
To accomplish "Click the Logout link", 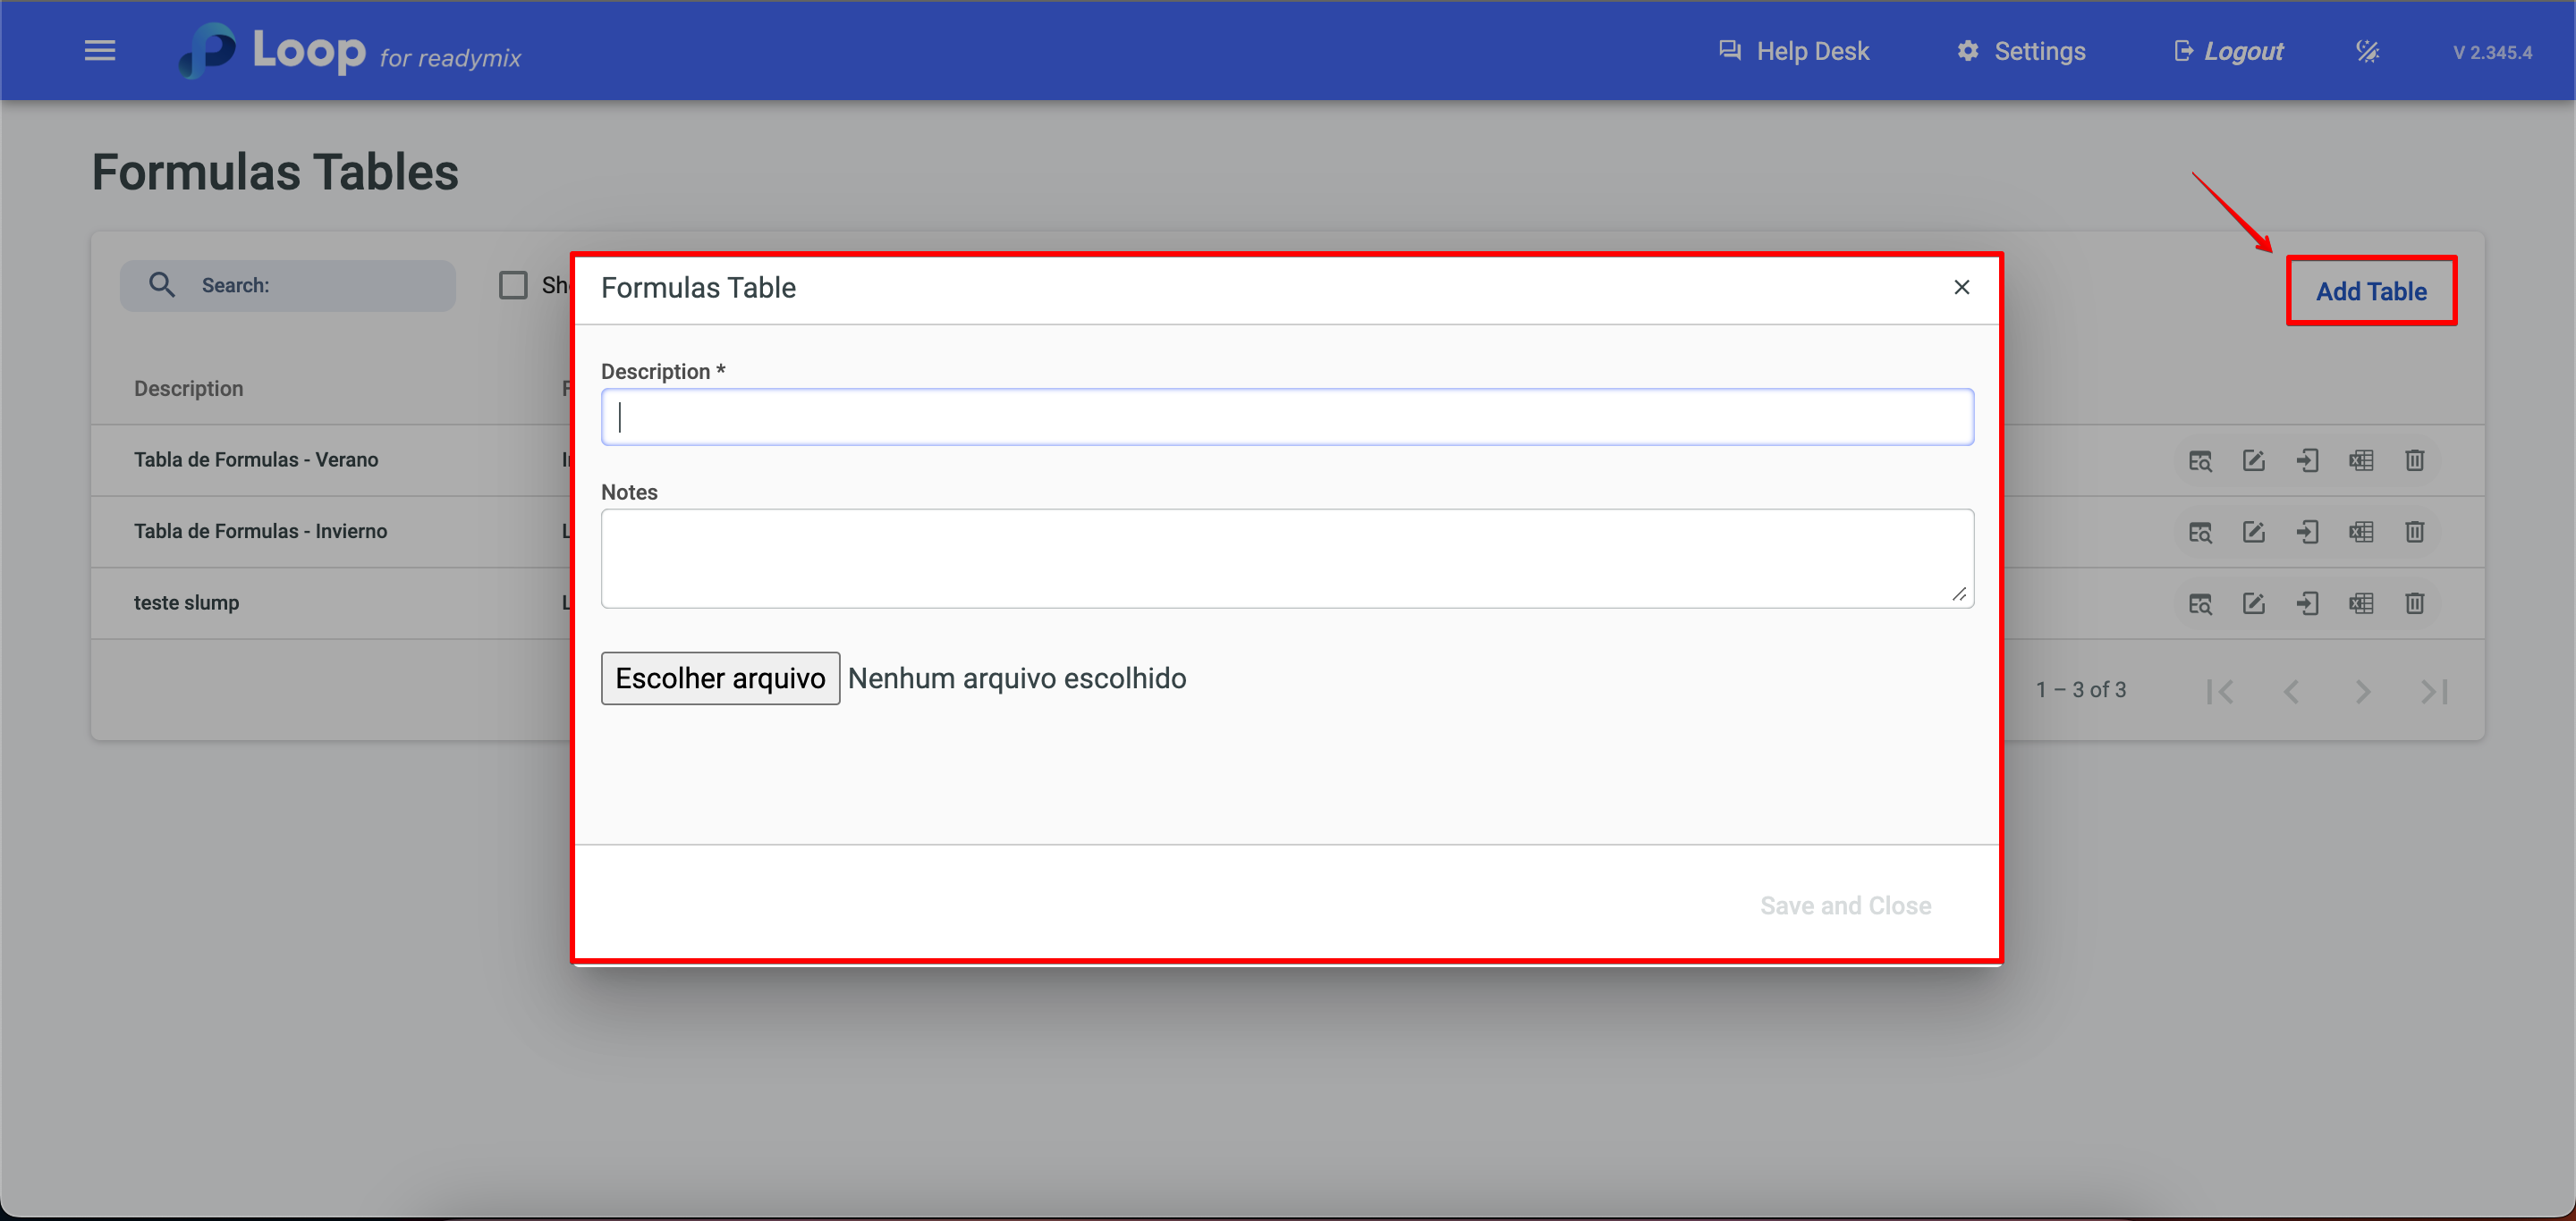I will point(2229,51).
